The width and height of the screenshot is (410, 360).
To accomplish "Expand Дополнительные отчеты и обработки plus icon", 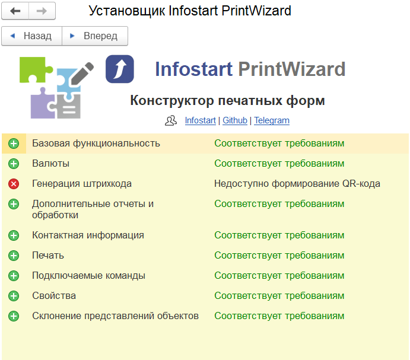I will pos(14,204).
